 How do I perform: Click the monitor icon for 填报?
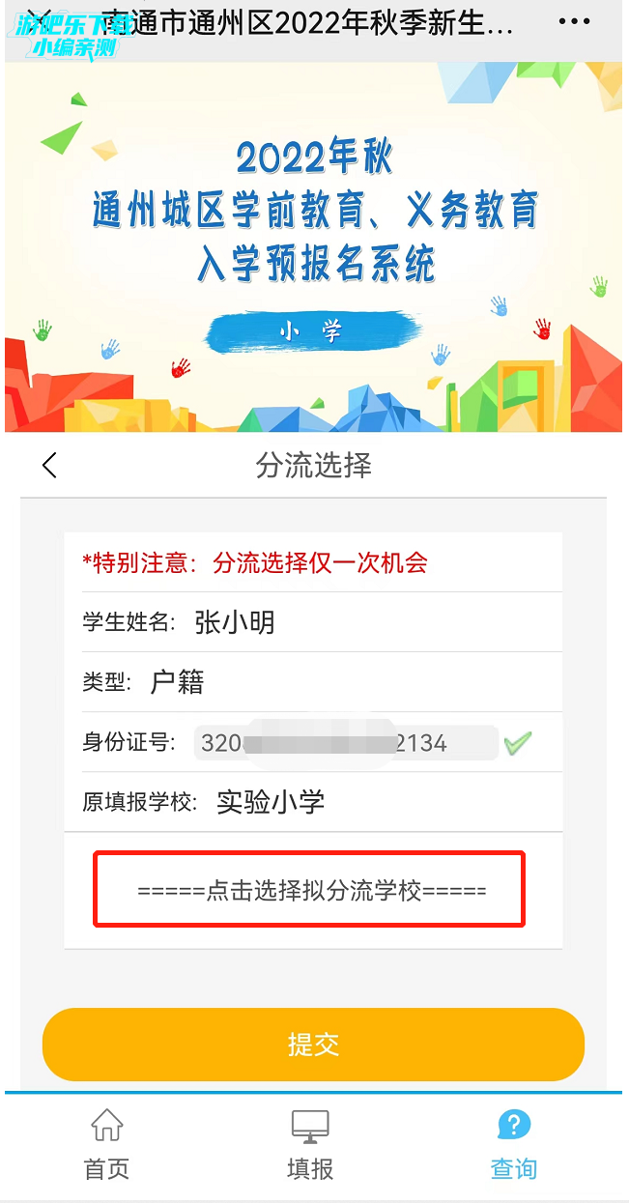[310, 1126]
